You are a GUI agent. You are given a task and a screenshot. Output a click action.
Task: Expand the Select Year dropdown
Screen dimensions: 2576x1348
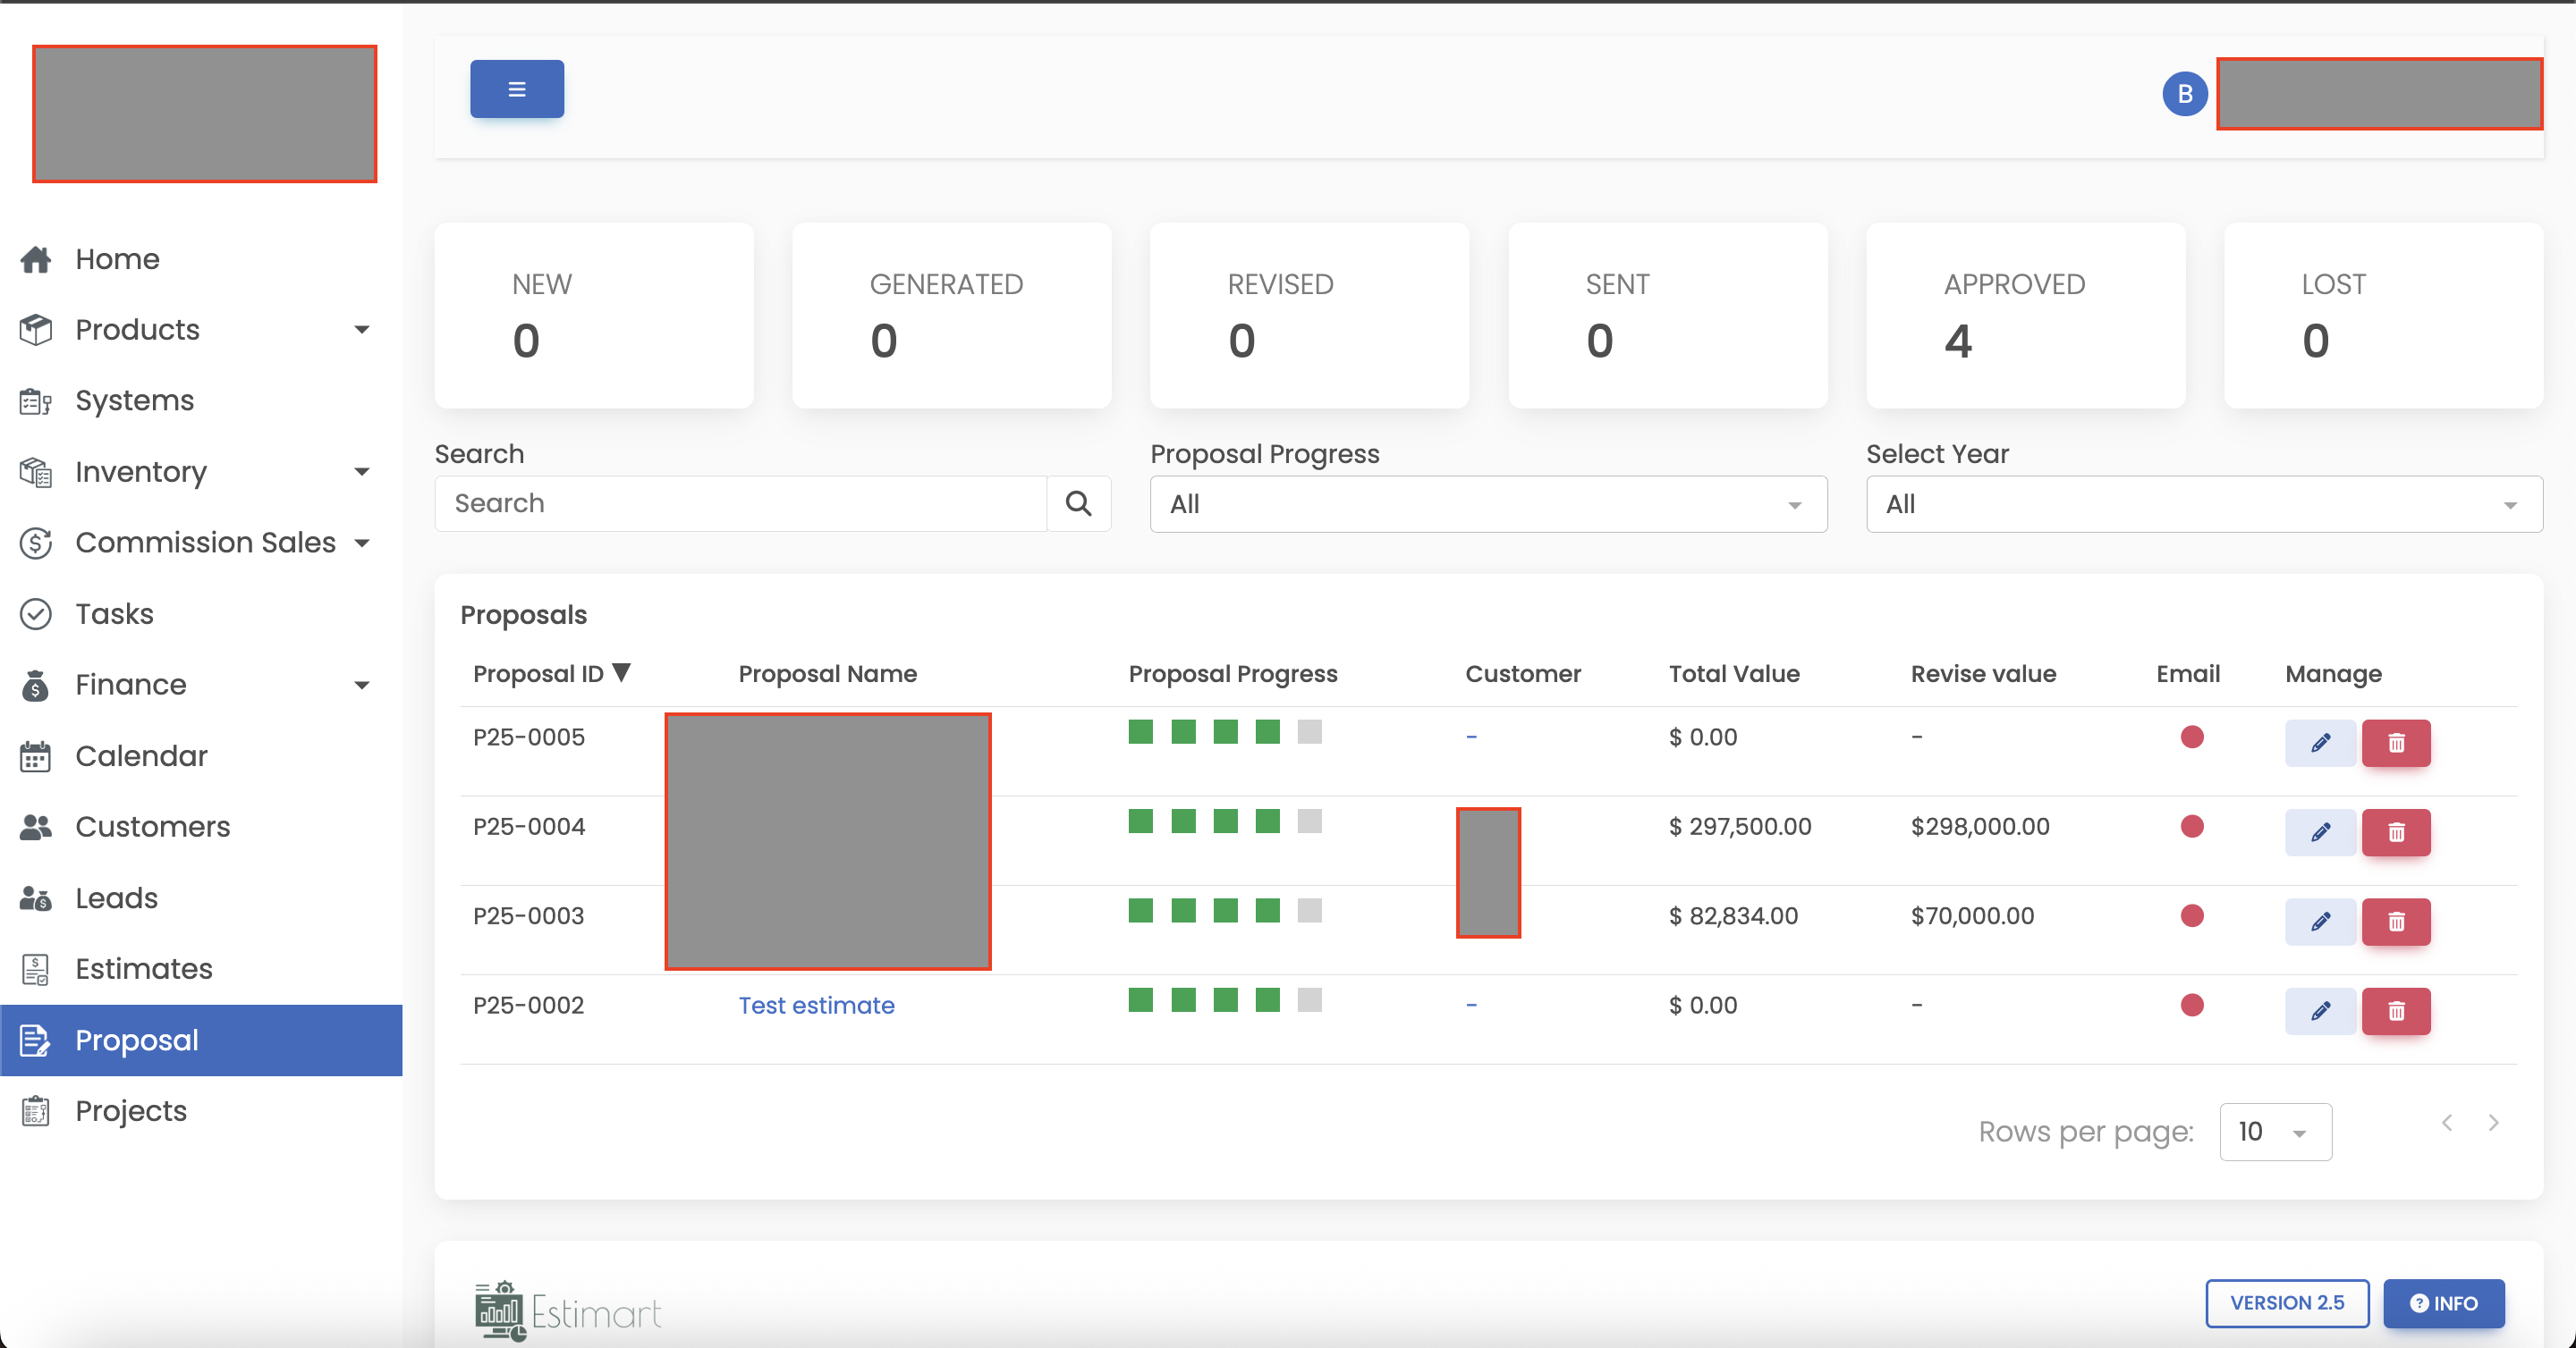(2203, 503)
